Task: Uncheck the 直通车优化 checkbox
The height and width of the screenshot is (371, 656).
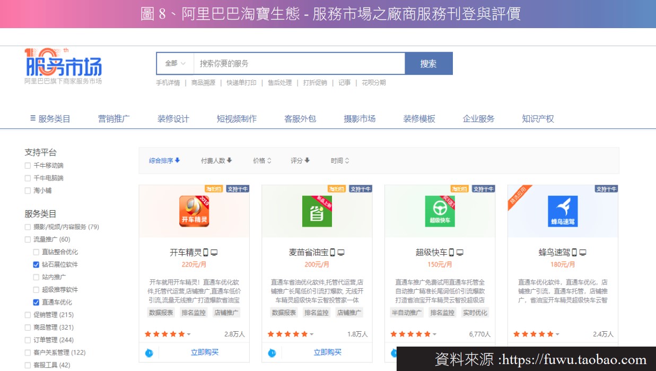Action: click(36, 303)
